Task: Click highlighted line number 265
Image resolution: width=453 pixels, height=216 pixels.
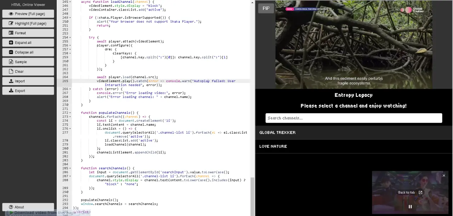Action: coord(65,81)
